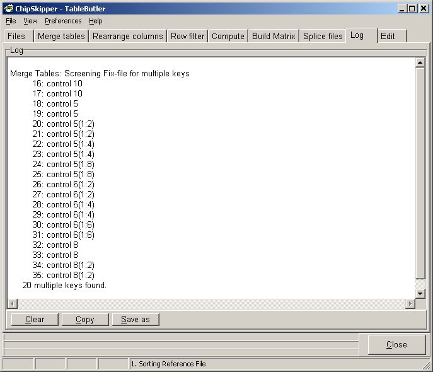Viewport: 433px width, 372px height.
Task: Go to the Rearrange columns tab
Action: point(127,36)
